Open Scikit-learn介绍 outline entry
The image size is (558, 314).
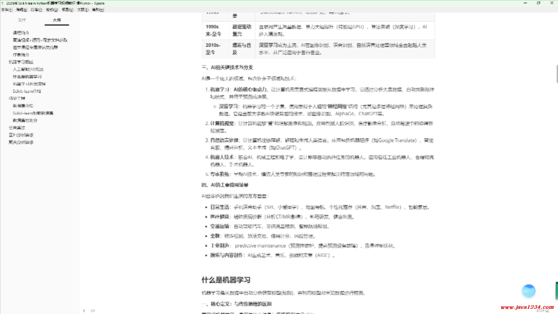point(27,91)
